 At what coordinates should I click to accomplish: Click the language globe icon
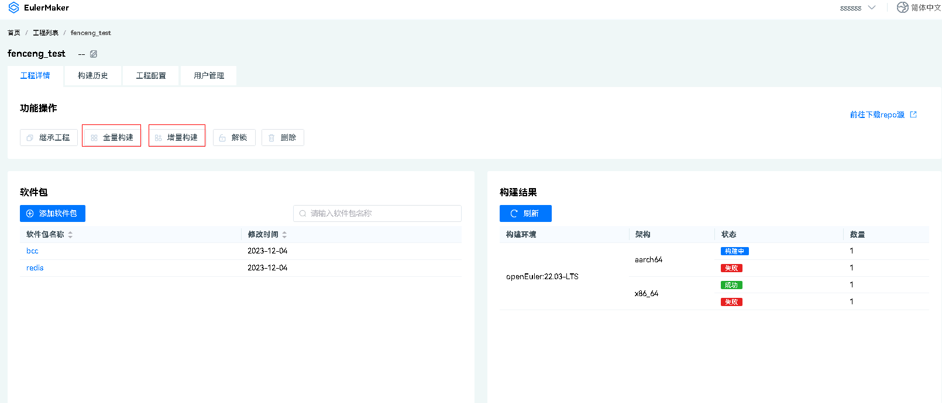903,8
